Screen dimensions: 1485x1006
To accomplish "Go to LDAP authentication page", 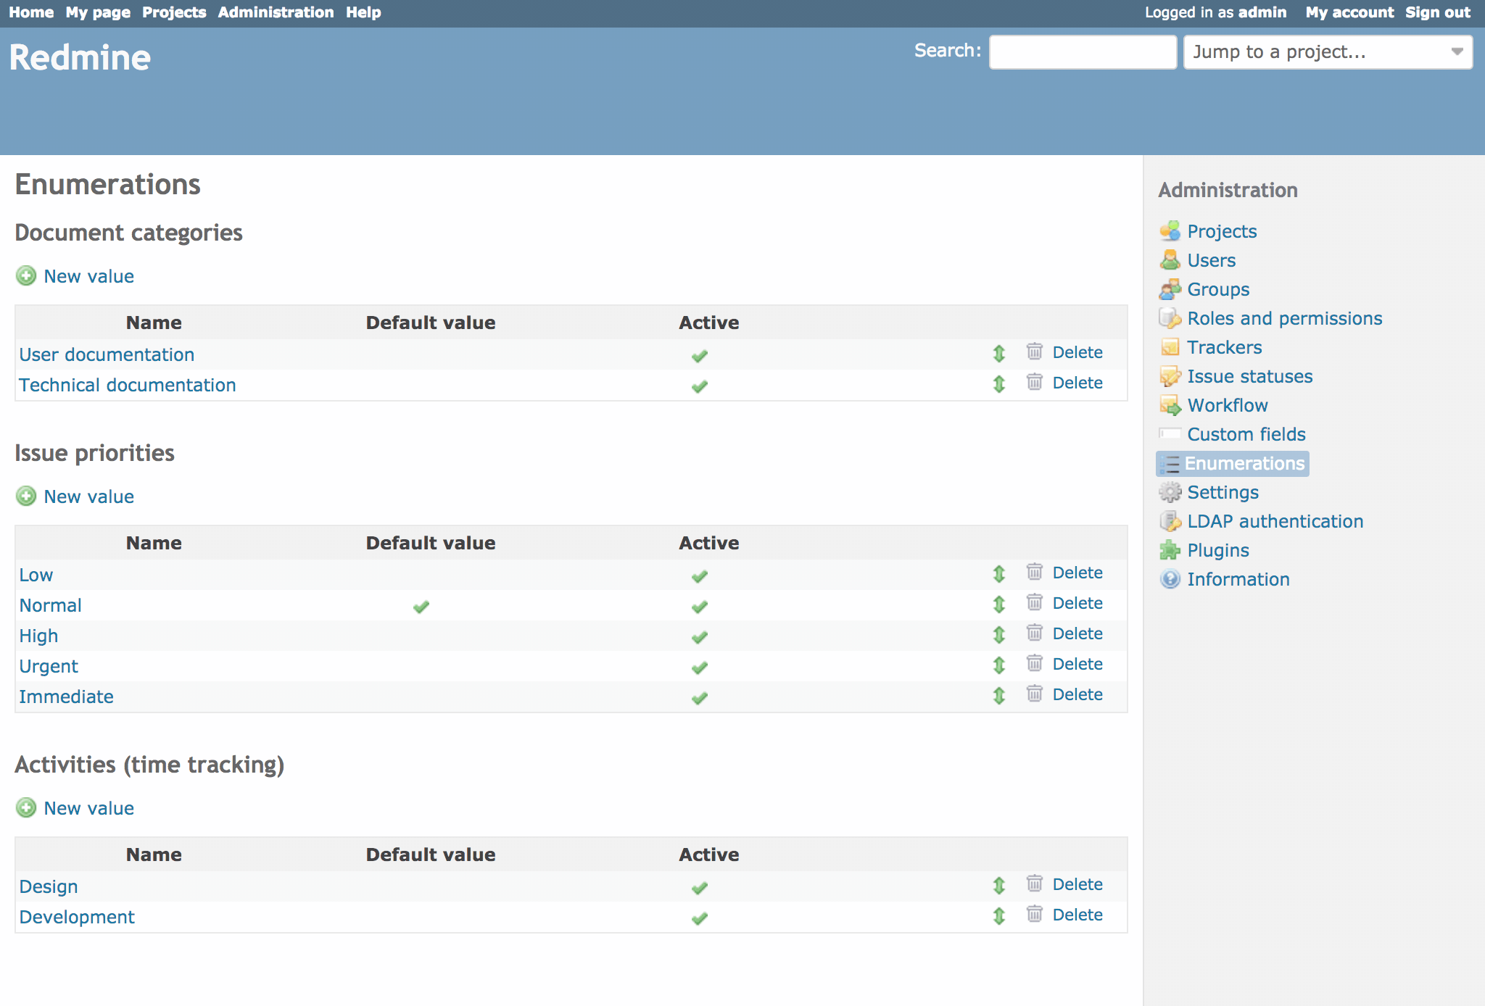I will tap(1275, 521).
